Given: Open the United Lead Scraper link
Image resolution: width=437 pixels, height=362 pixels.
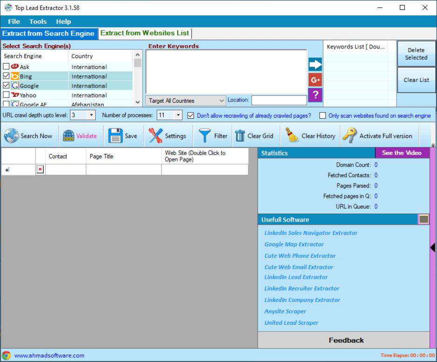Looking at the screenshot, I should (x=291, y=323).
